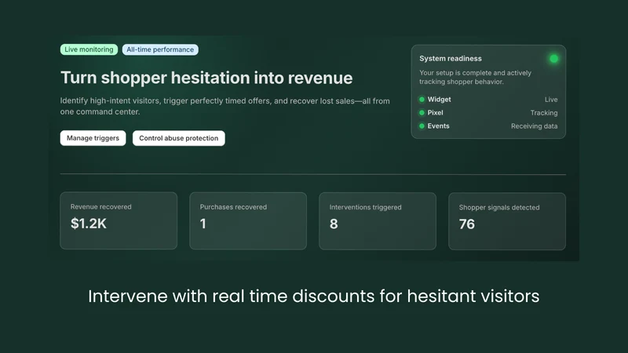Click the "Intervene with real time discounts" caption

tap(313, 297)
